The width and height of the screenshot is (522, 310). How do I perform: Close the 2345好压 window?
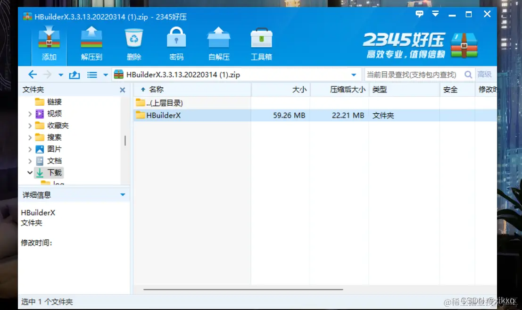click(487, 14)
